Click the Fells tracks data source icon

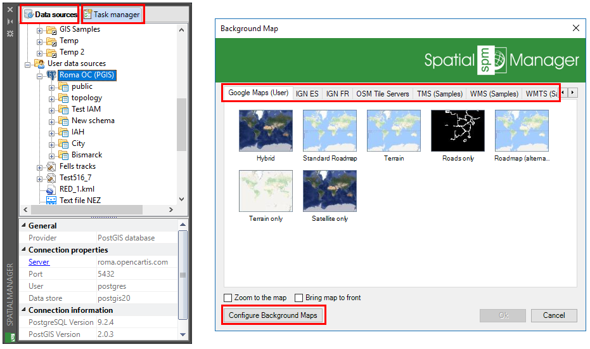click(x=51, y=166)
